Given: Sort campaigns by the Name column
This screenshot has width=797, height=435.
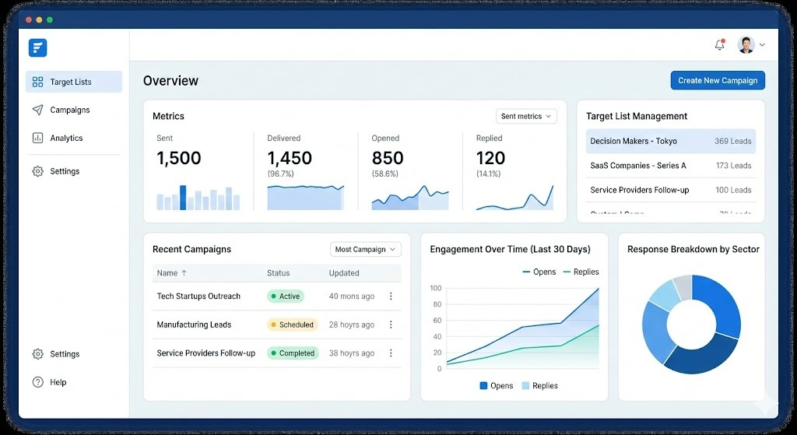Looking at the screenshot, I should tap(172, 273).
